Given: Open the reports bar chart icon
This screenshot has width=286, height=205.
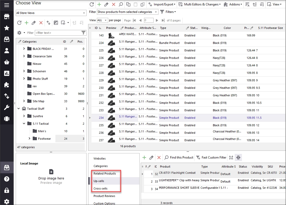Looking at the screenshot, I should point(7,73).
